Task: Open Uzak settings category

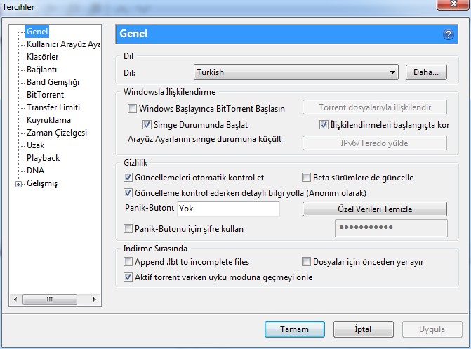Action: 35,145
